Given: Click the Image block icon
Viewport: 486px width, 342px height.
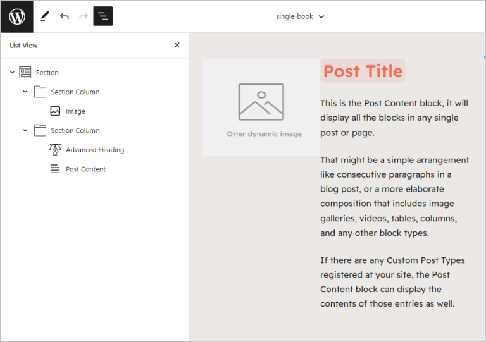Looking at the screenshot, I should (x=55, y=111).
